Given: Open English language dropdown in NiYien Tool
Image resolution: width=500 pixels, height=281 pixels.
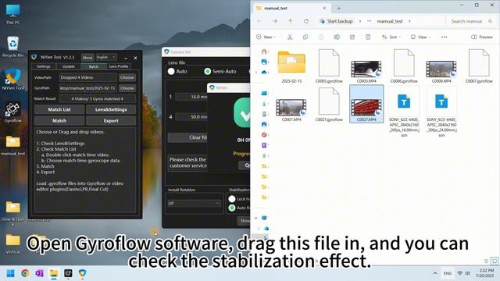Looking at the screenshot, I should pyautogui.click(x=106, y=57).
